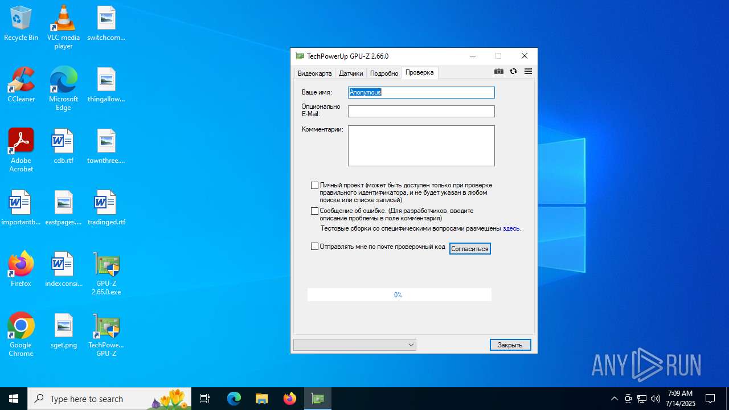This screenshot has width=729, height=410.
Task: Expand the GPU selection dropdown at bottom
Action: point(355,345)
